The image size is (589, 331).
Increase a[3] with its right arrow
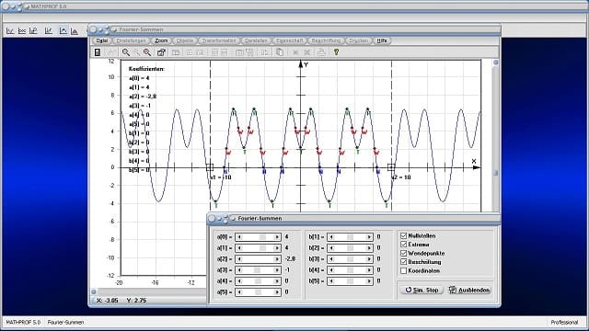coord(277,269)
